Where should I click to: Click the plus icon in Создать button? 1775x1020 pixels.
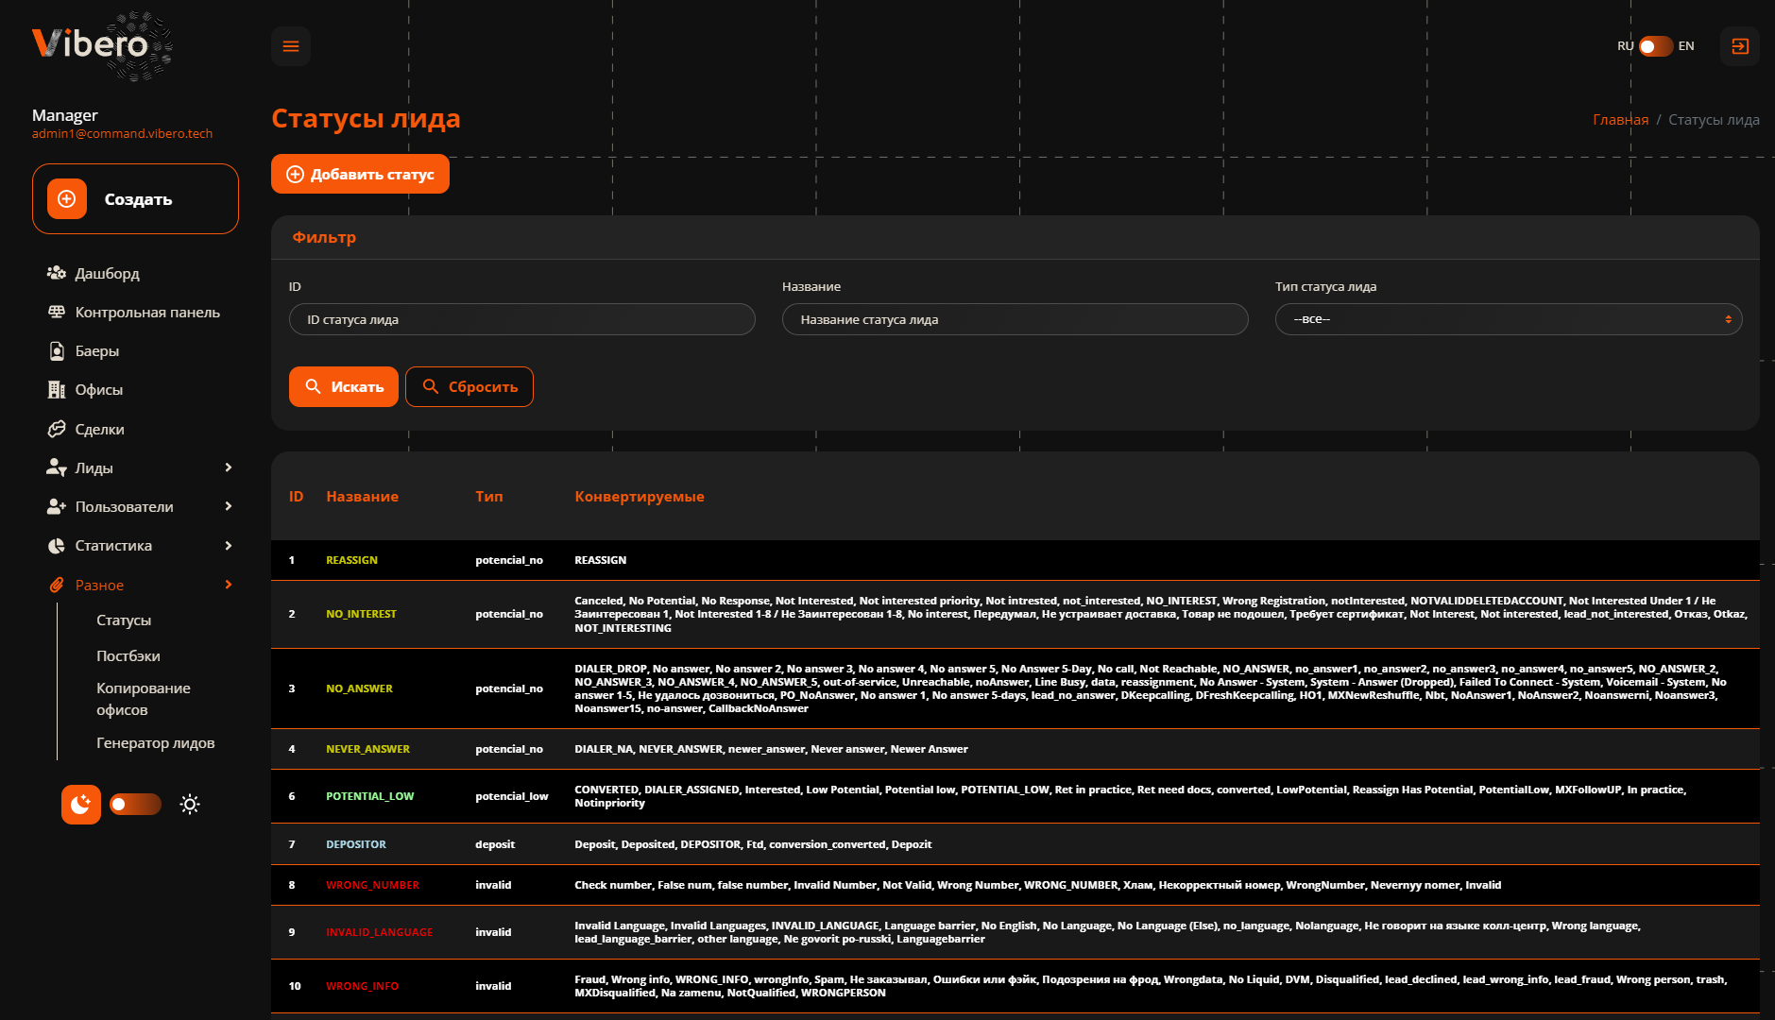point(67,199)
